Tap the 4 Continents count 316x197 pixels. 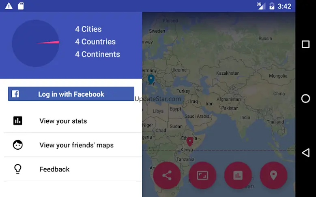(x=97, y=54)
